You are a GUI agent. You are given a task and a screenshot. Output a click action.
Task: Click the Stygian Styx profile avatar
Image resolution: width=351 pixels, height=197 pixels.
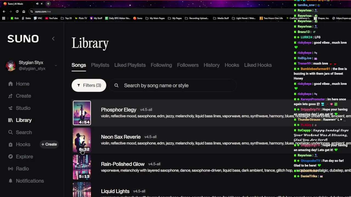11,65
